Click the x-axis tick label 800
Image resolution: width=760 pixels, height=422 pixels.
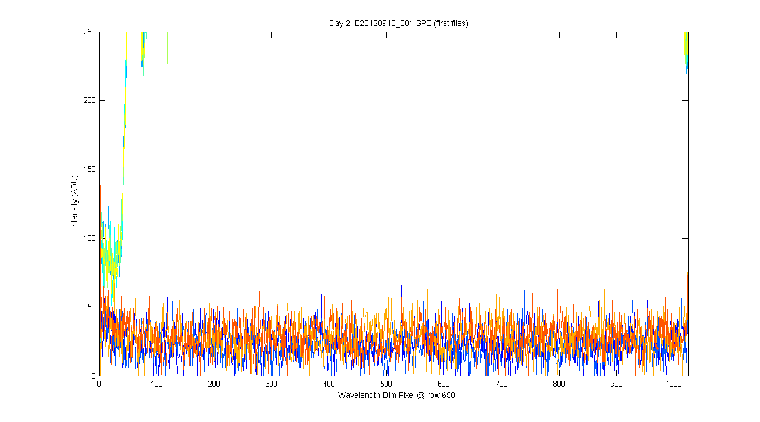[558, 384]
